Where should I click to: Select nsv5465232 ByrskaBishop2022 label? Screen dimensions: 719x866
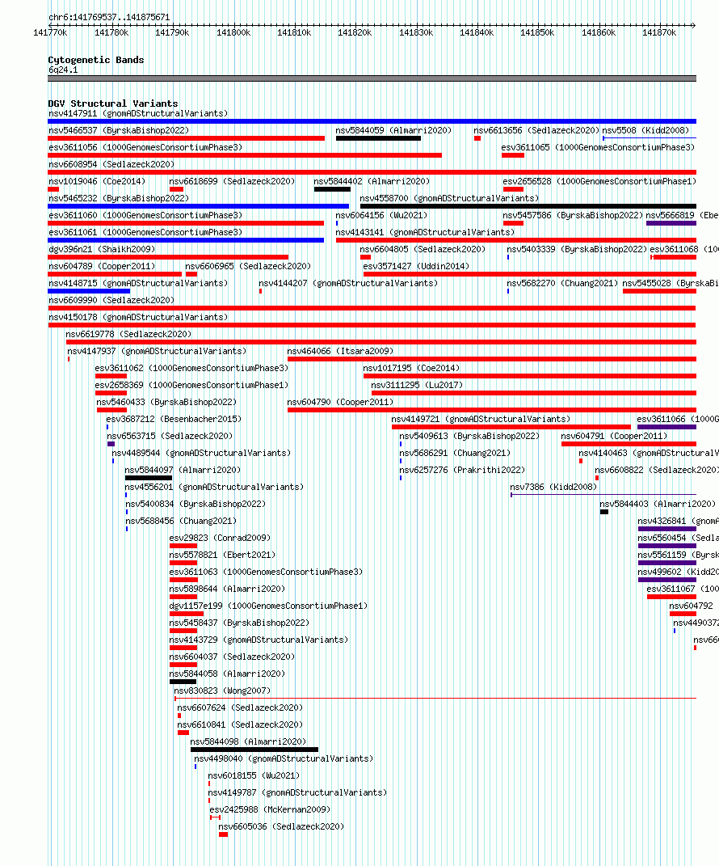click(x=119, y=198)
